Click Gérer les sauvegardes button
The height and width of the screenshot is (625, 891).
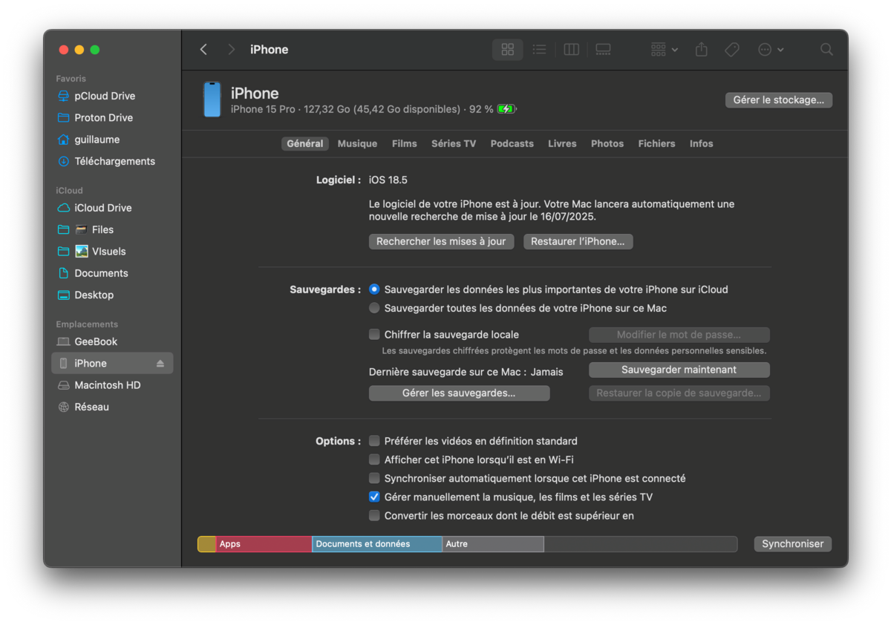click(459, 393)
